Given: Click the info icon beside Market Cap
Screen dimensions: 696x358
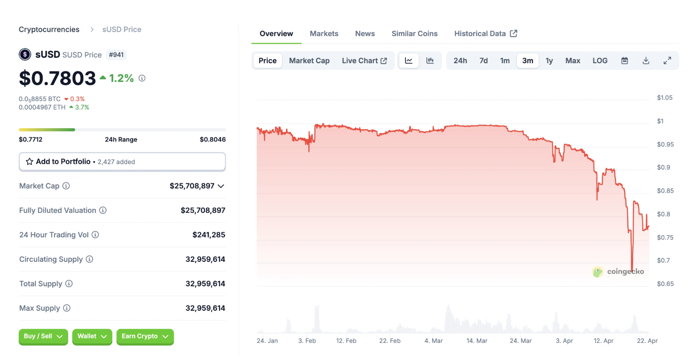Looking at the screenshot, I should (66, 186).
